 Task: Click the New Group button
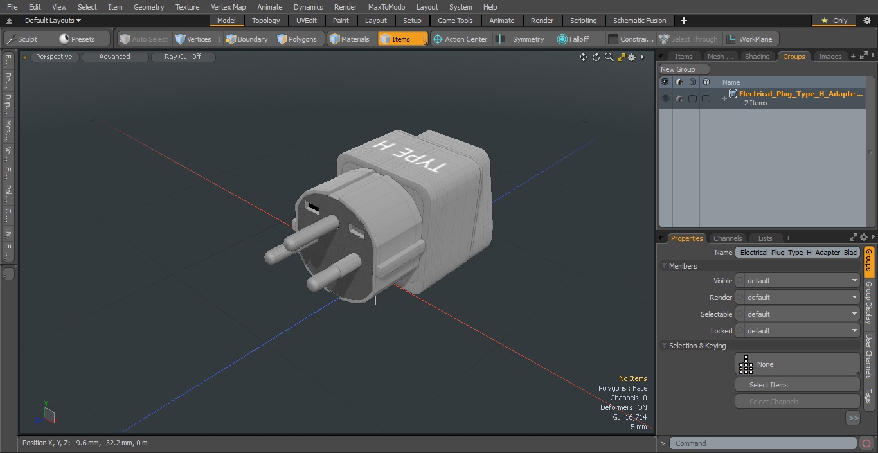tap(684, 69)
